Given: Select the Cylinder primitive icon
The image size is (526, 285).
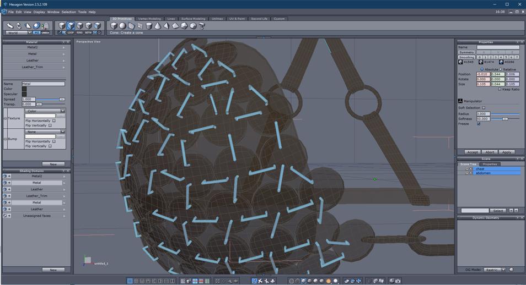Looking at the screenshot, I should coord(149,26).
